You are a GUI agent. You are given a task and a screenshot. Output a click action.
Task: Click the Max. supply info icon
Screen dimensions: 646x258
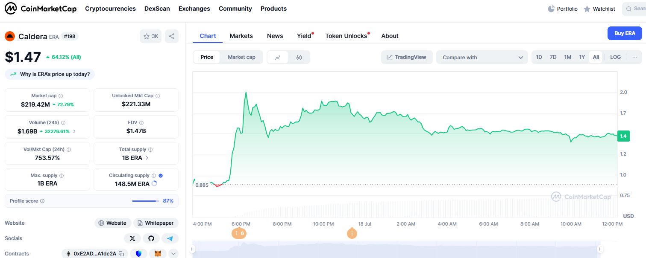click(62, 176)
